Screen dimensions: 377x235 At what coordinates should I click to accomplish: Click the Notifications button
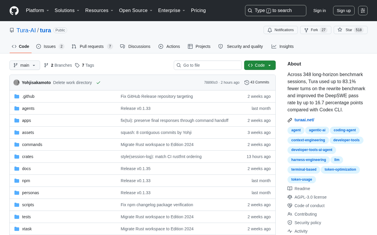281,30
